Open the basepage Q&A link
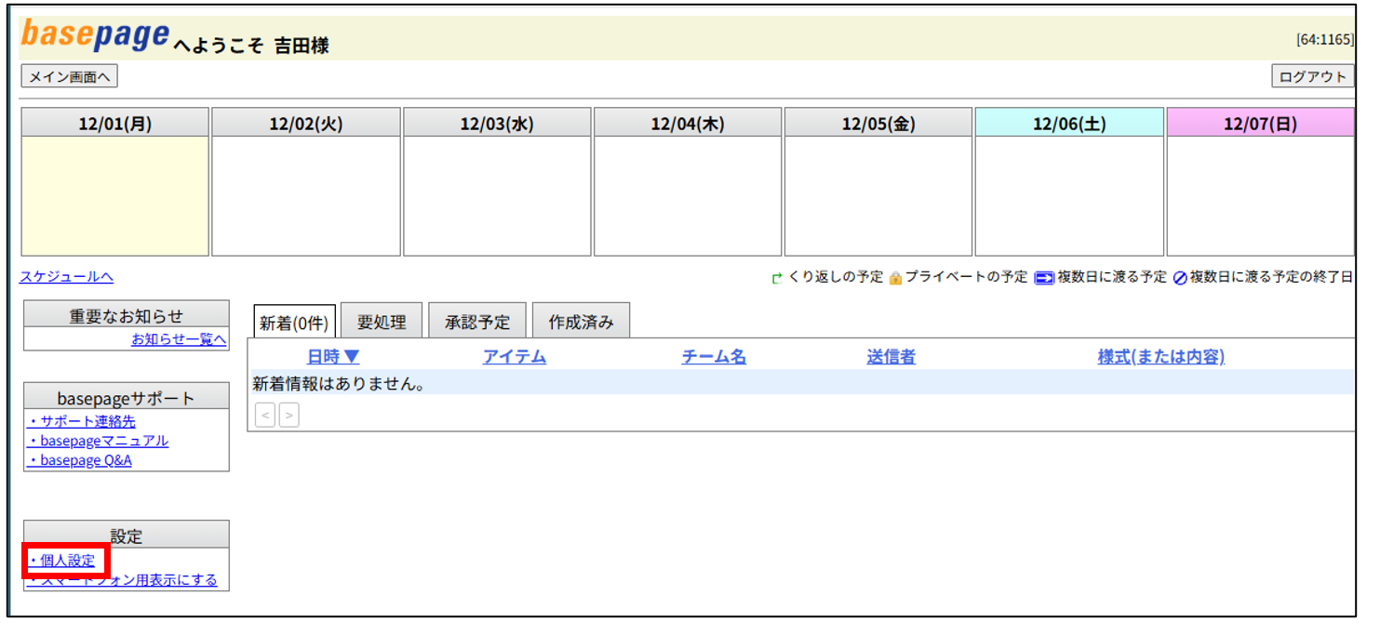 [x=79, y=460]
